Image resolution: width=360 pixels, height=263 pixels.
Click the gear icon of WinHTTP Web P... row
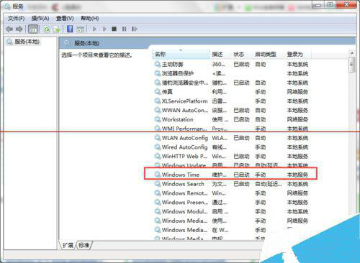click(158, 156)
